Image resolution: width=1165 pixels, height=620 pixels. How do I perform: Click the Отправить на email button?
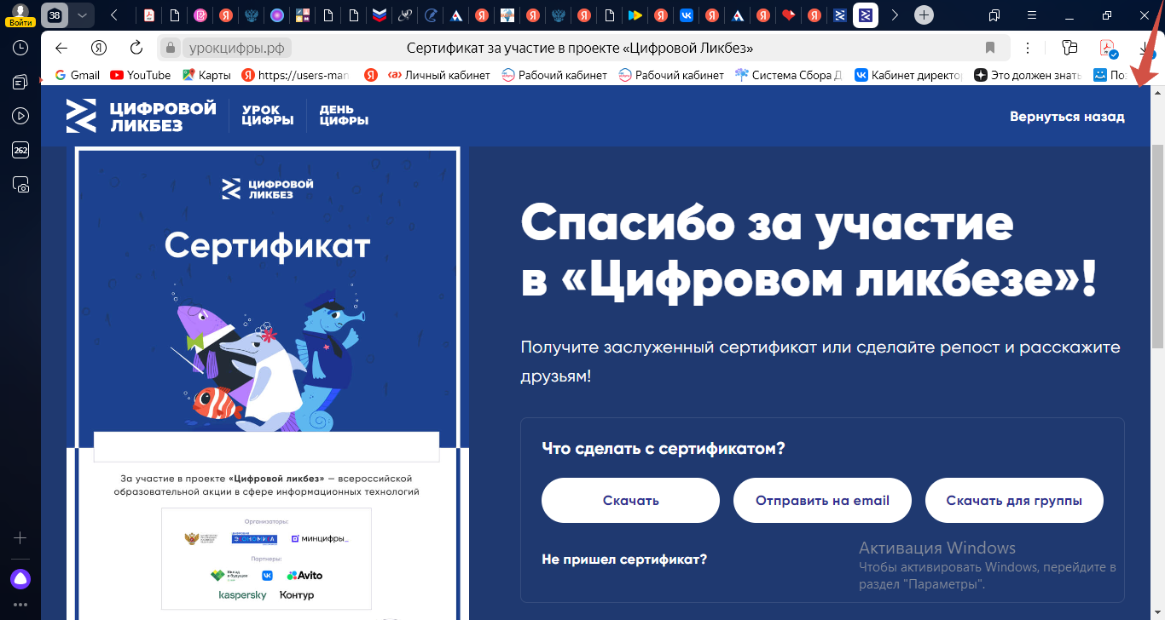(822, 500)
